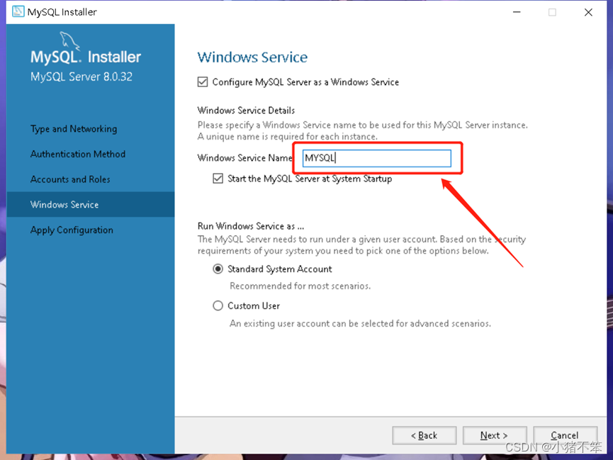Click the Windows Service Name label
Image resolution: width=613 pixels, height=460 pixels.
(x=244, y=157)
